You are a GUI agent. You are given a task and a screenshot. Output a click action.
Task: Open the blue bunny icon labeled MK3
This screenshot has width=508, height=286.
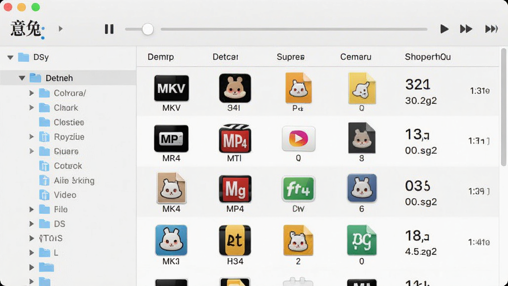click(x=171, y=240)
